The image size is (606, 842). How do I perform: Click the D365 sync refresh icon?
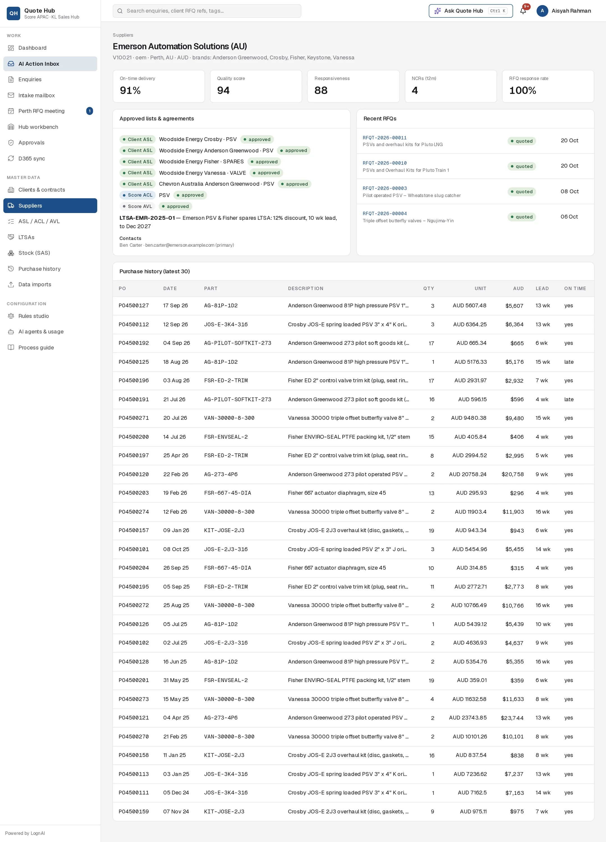(11, 159)
